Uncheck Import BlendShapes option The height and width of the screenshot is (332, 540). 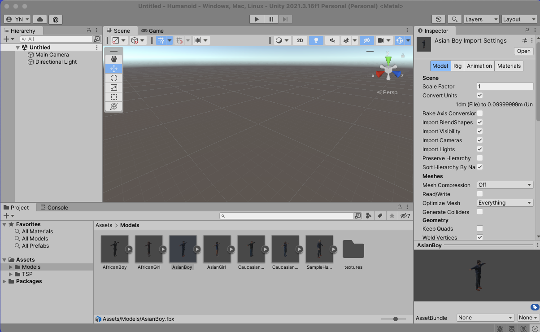(x=480, y=122)
